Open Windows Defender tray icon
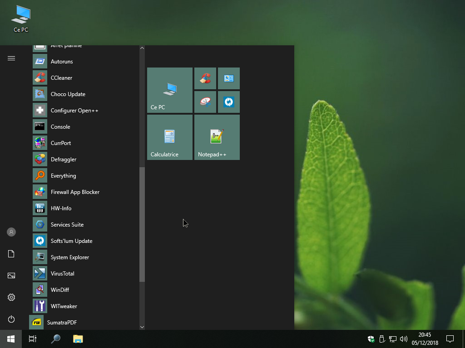465x348 pixels. 371,339
